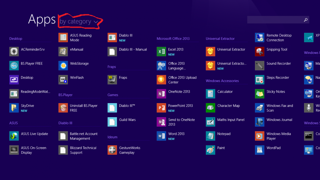Launch Paint palette icon
320x180 pixels.
210,150
